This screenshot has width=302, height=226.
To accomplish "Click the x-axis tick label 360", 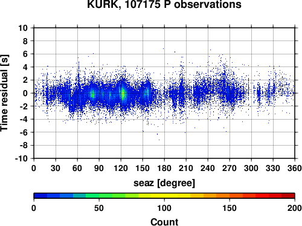I will [x=295, y=168].
